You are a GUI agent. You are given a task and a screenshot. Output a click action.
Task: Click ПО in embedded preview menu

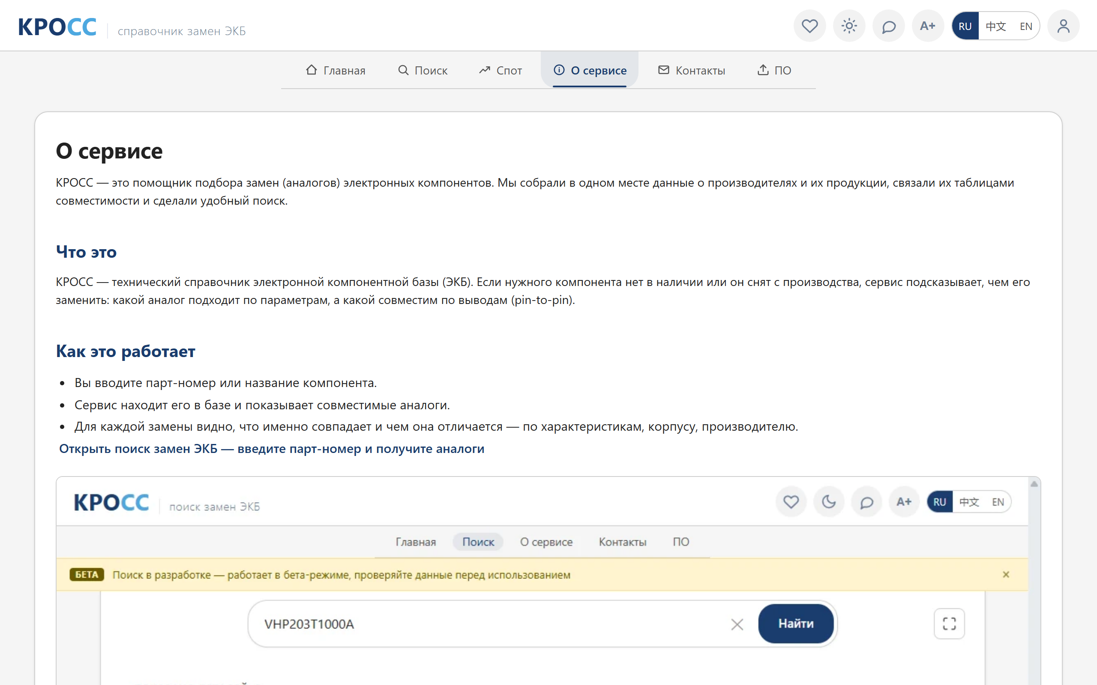point(681,542)
